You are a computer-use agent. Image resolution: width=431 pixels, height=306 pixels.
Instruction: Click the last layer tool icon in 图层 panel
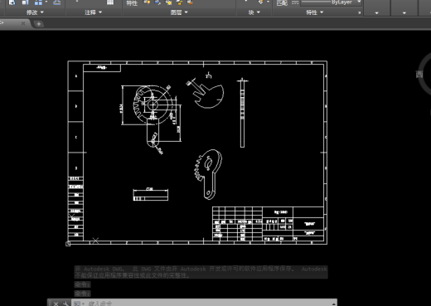(x=190, y=2)
